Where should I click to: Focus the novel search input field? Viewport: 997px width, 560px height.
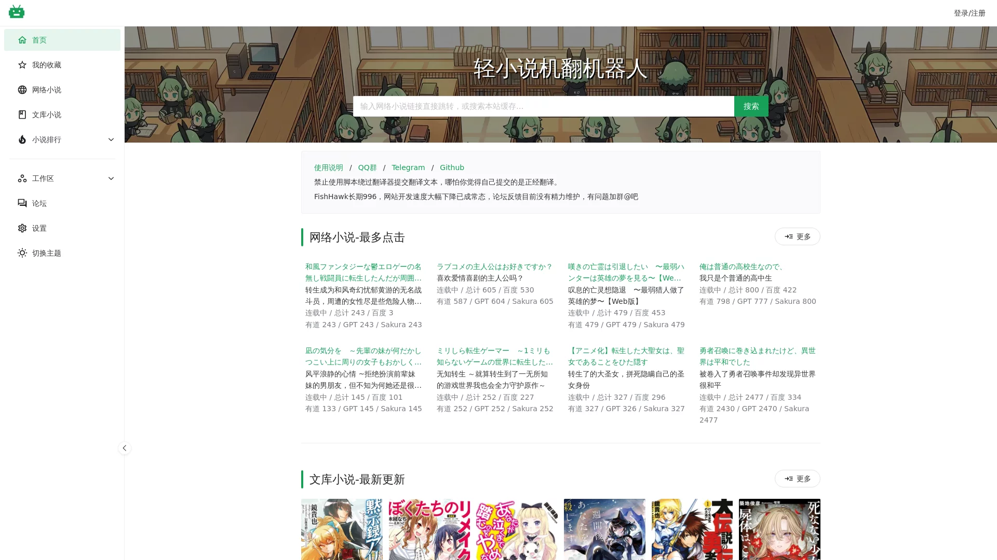543,106
